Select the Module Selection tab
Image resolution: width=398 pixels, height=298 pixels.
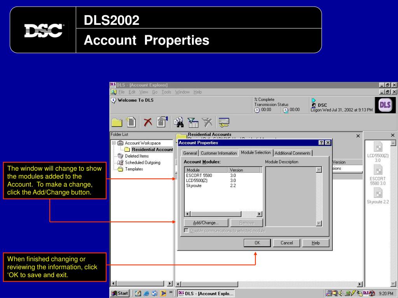point(256,152)
